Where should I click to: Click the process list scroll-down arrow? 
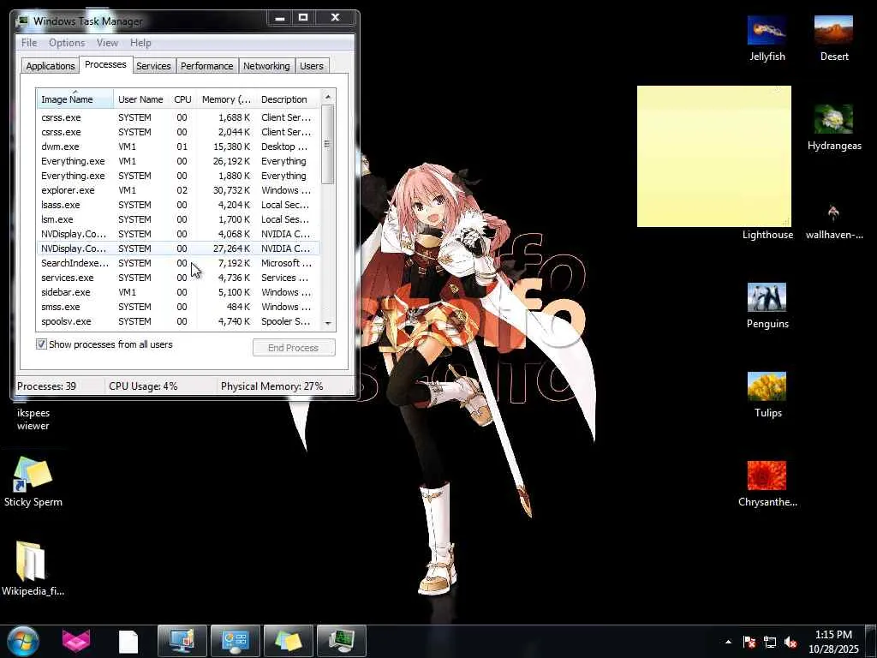328,323
